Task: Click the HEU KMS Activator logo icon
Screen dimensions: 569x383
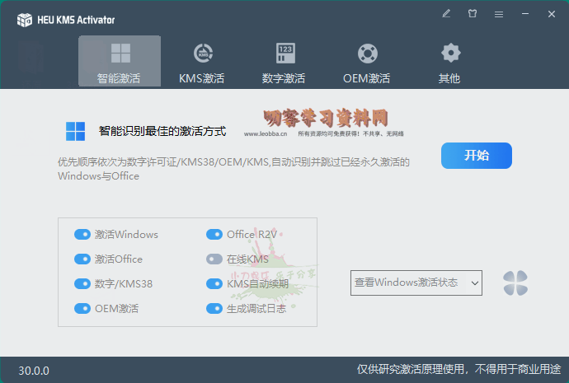Action: 24,20
